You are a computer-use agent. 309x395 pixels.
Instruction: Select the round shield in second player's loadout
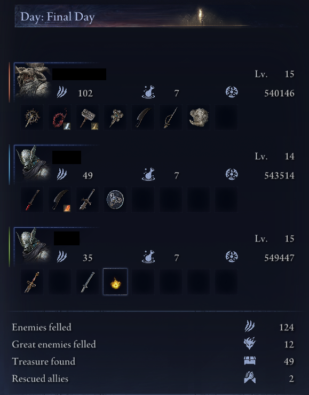tap(115, 199)
